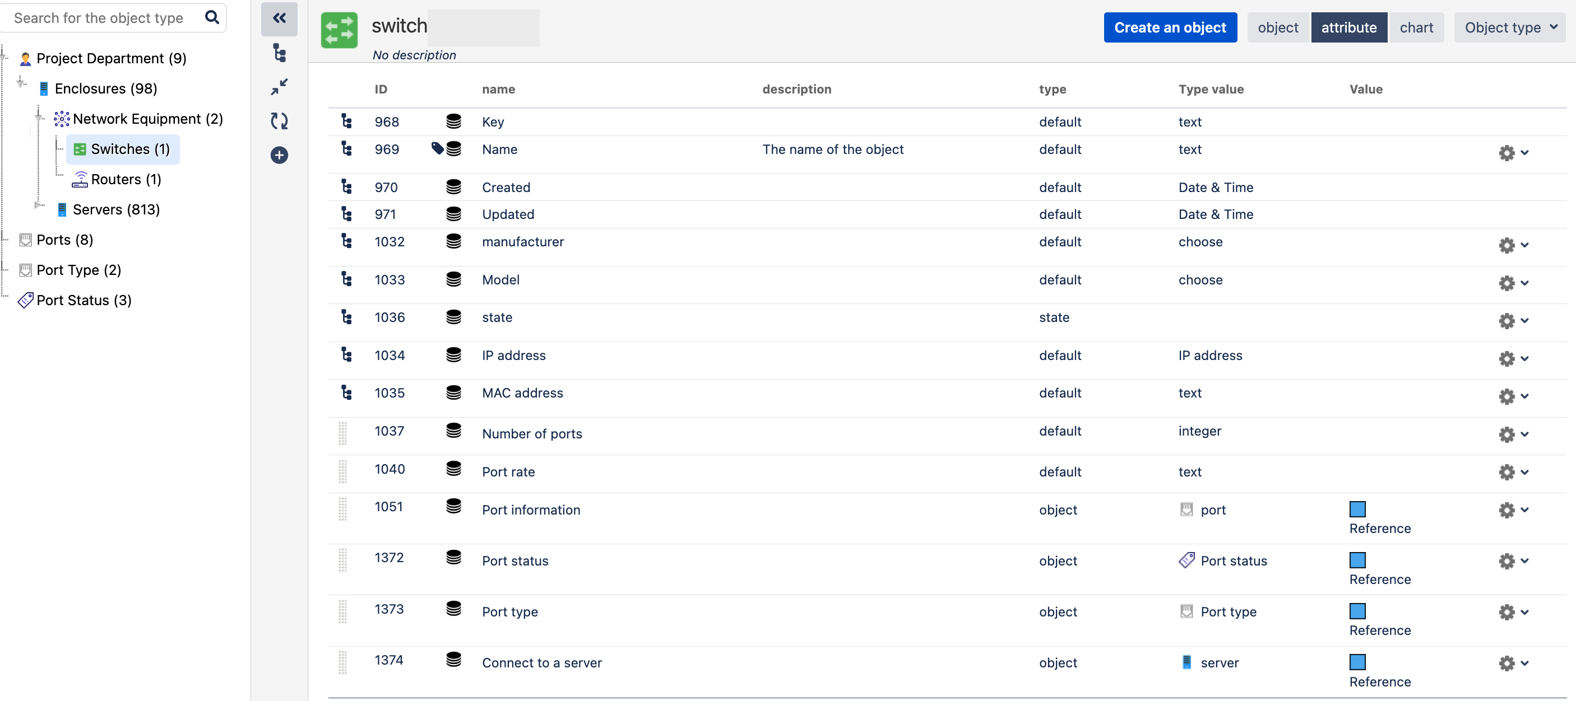Image resolution: width=1576 pixels, height=701 pixels.
Task: Select Routers in the sidebar tree
Action: point(126,179)
